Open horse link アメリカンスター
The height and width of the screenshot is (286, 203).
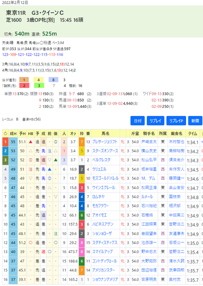pos(104,270)
